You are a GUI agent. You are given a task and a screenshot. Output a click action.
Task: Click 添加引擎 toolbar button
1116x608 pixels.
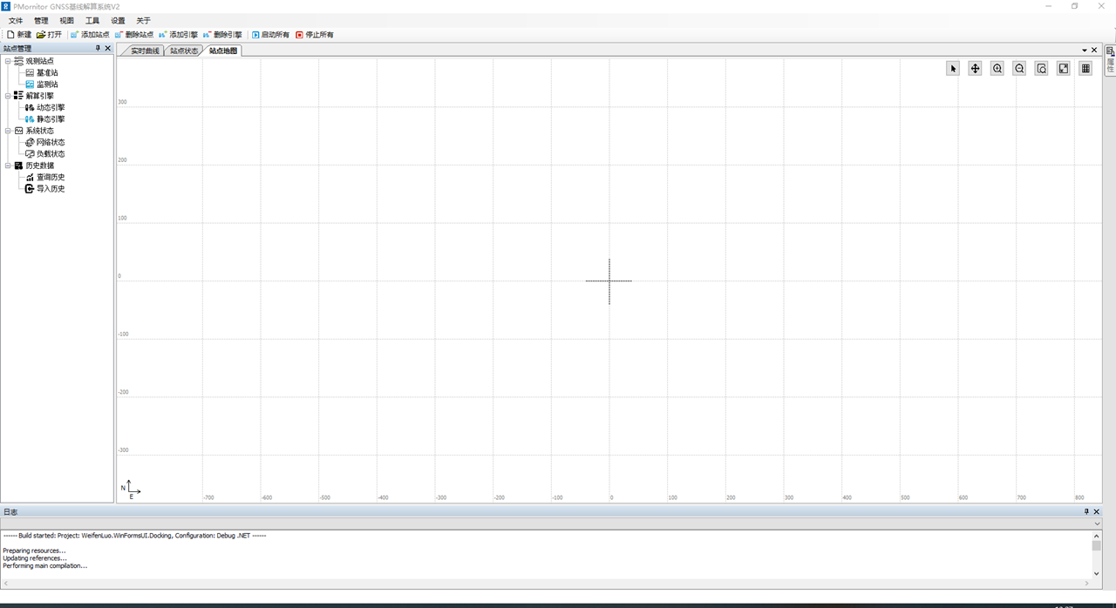point(178,35)
